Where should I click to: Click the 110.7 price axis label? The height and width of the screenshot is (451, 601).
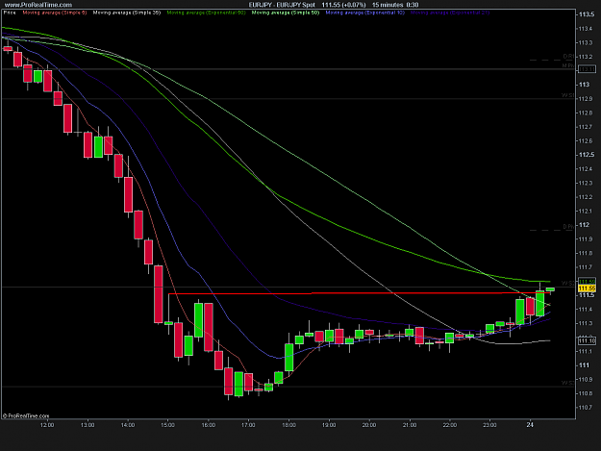pyautogui.click(x=587, y=408)
